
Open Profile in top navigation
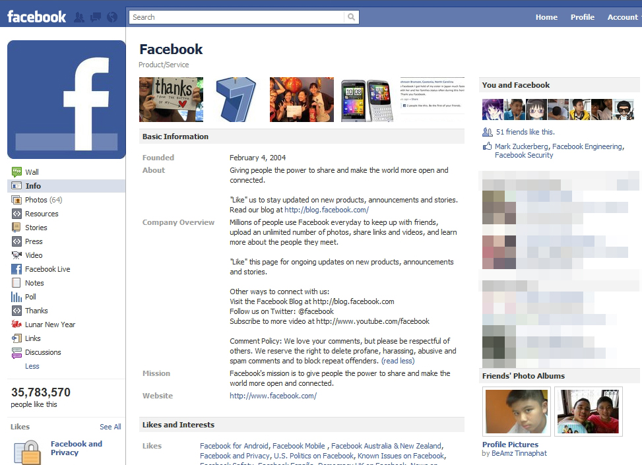tap(582, 17)
